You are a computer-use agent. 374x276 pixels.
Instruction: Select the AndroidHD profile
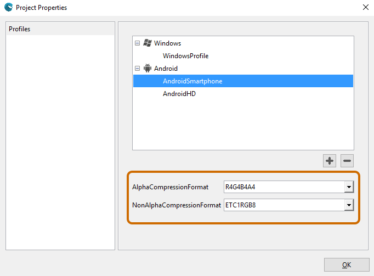tap(179, 94)
